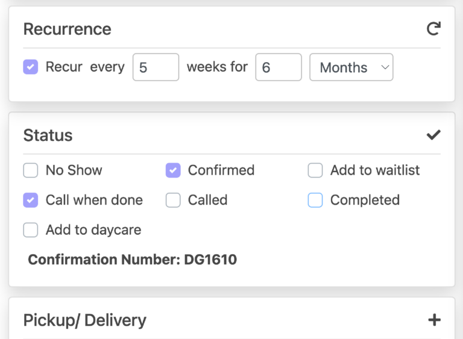The width and height of the screenshot is (463, 339).
Task: Click the weeks for duration input field
Action: coord(279,67)
